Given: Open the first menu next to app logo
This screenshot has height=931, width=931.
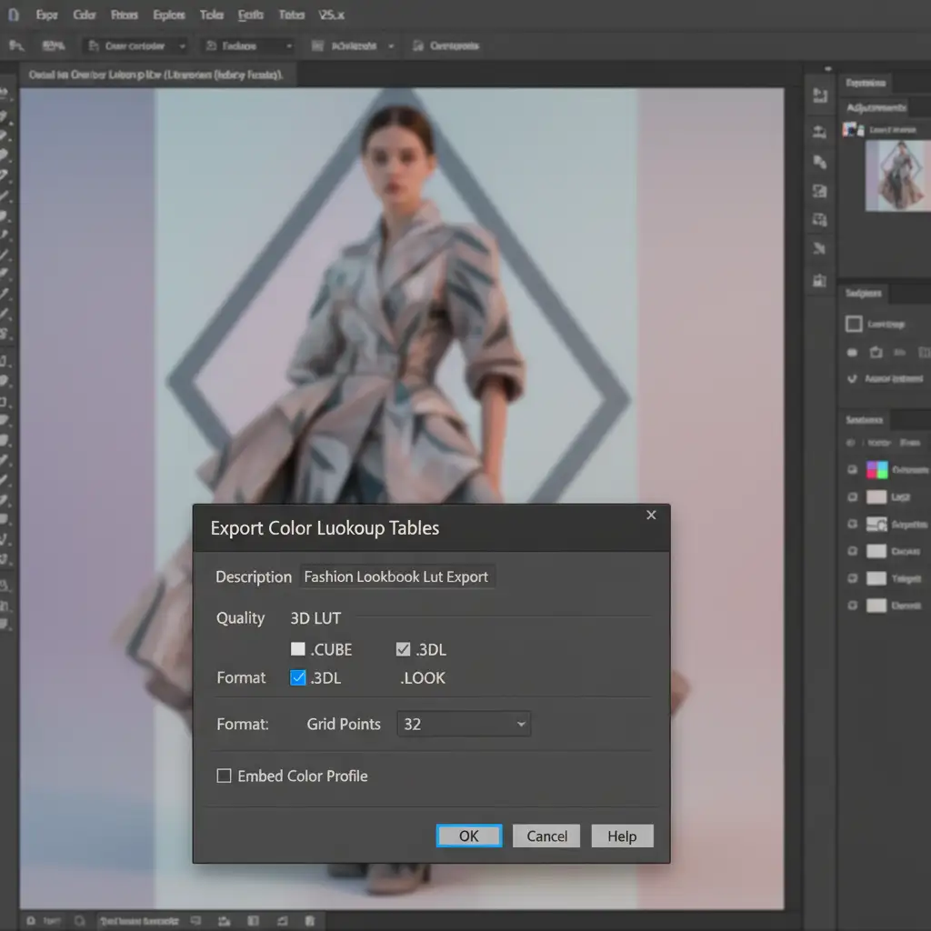Looking at the screenshot, I should coord(46,15).
